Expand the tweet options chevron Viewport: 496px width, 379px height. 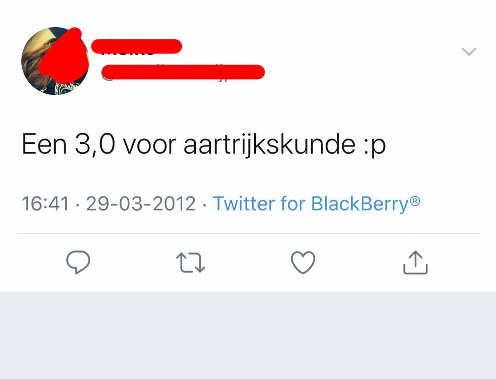pyautogui.click(x=469, y=52)
